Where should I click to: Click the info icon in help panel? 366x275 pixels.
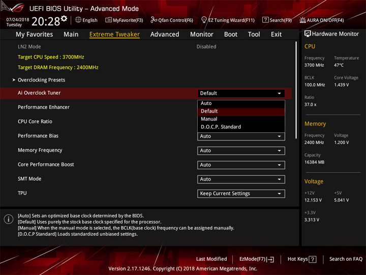pos(9,219)
